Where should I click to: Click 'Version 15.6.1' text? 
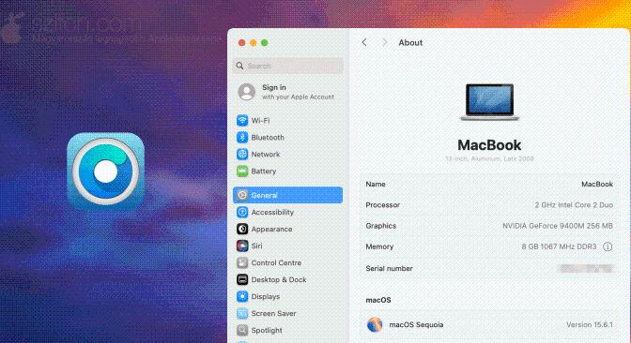(590, 324)
